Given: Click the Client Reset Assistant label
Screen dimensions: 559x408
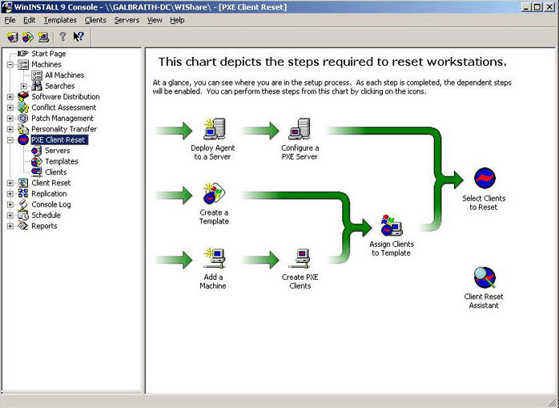Looking at the screenshot, I should click(x=484, y=301).
